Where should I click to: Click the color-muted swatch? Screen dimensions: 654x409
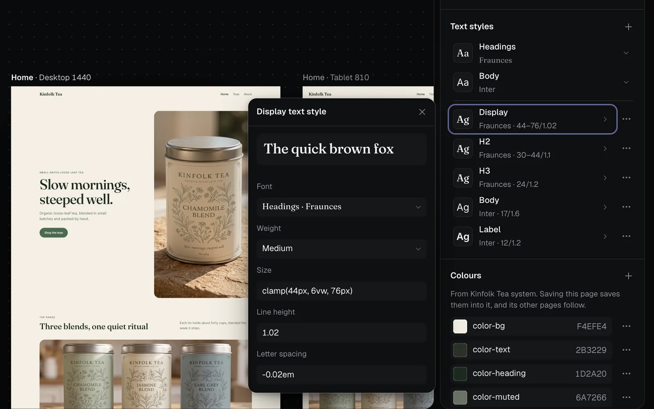460,398
